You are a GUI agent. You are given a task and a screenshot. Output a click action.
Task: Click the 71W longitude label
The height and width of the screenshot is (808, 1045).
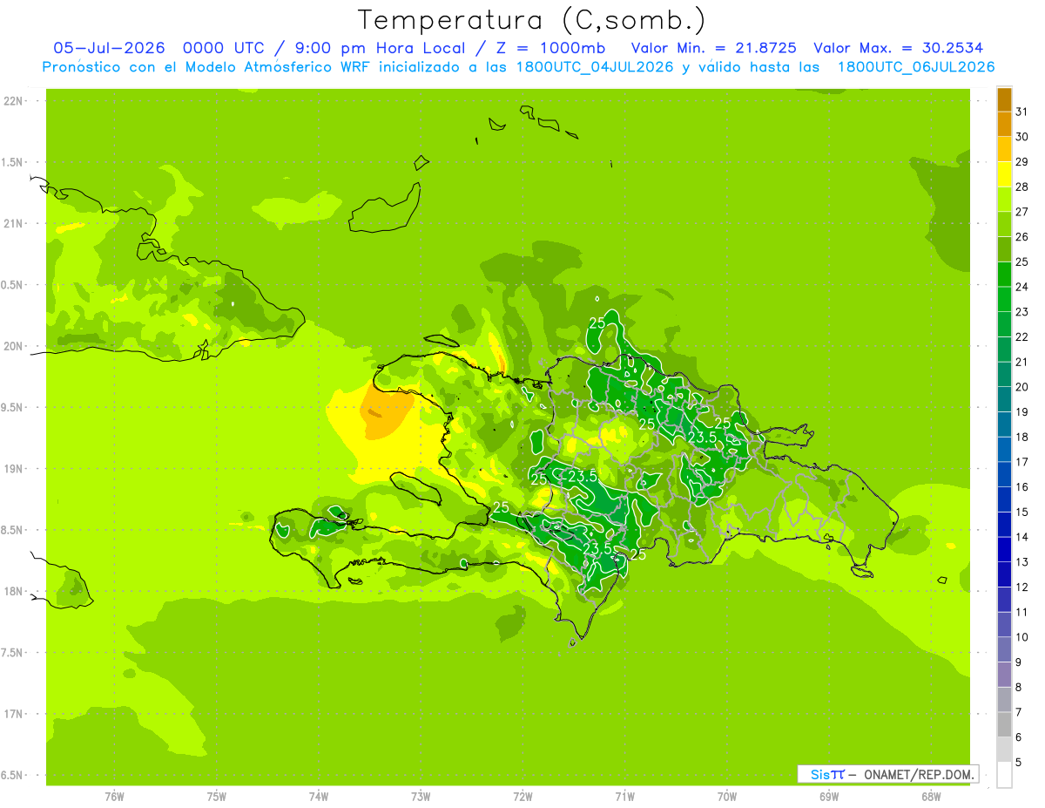(x=625, y=797)
